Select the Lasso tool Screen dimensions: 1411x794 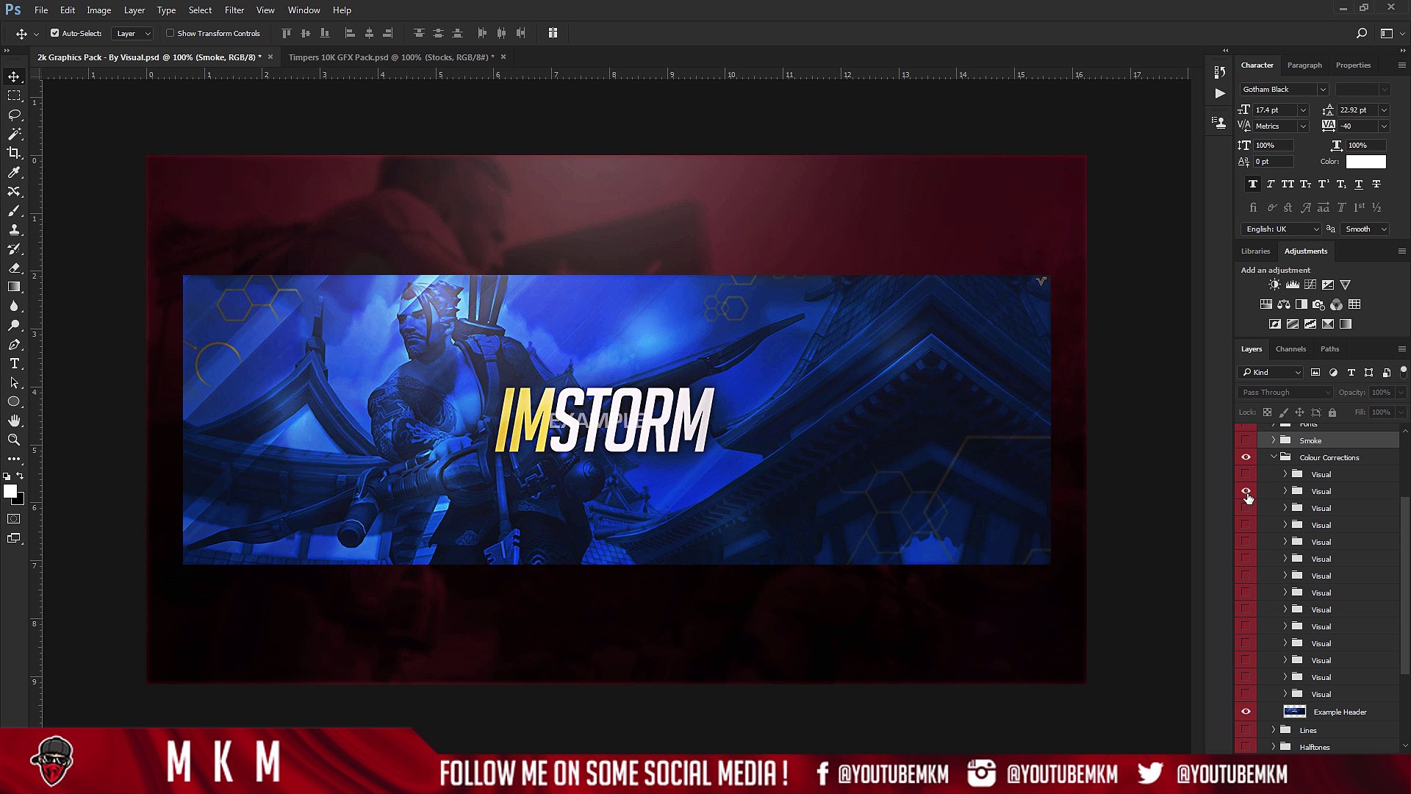[14, 115]
